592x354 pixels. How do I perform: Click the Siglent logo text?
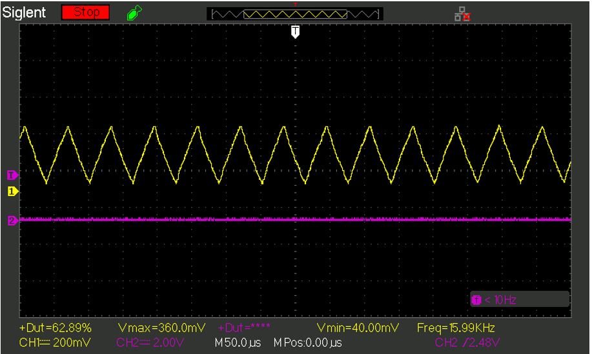tap(24, 12)
